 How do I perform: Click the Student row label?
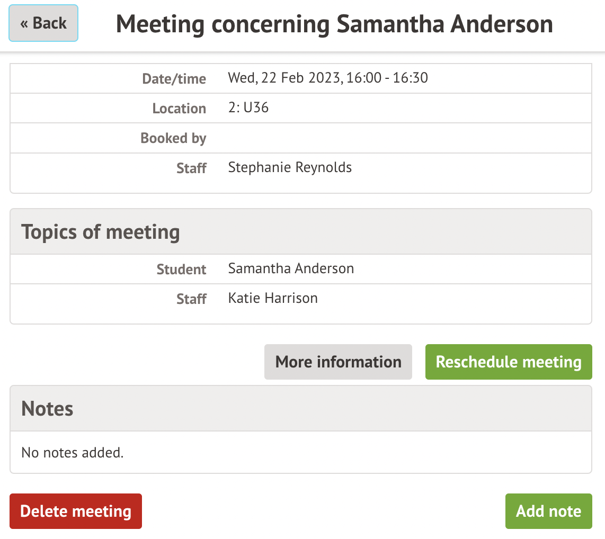pos(181,269)
